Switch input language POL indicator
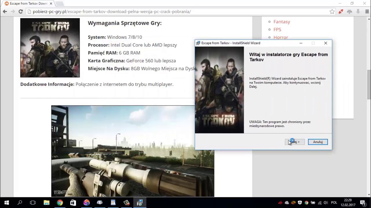Screen dimensions: 371x208 [x=334, y=203]
